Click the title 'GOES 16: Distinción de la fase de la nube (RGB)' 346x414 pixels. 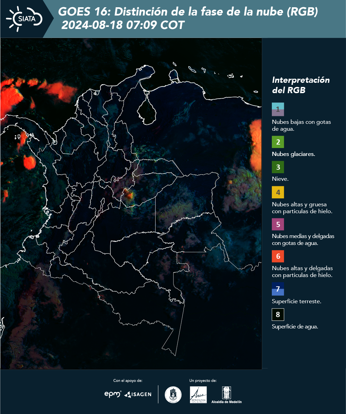pos(188,12)
